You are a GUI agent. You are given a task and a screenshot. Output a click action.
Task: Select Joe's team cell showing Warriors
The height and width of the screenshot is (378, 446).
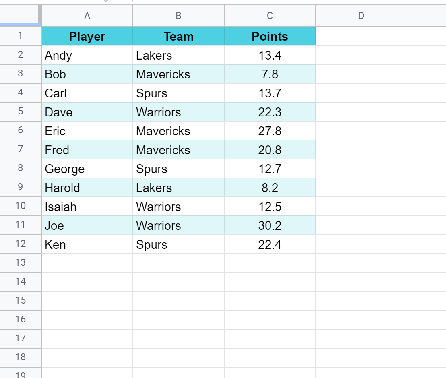(x=178, y=225)
